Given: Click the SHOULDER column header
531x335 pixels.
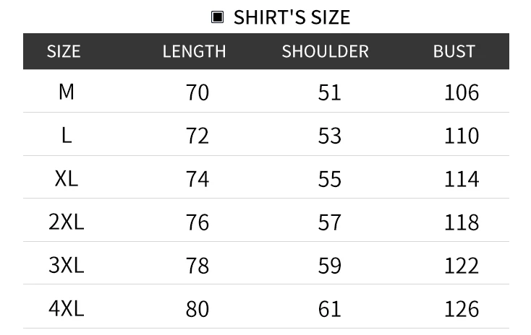Looking at the screenshot, I should (x=325, y=51).
